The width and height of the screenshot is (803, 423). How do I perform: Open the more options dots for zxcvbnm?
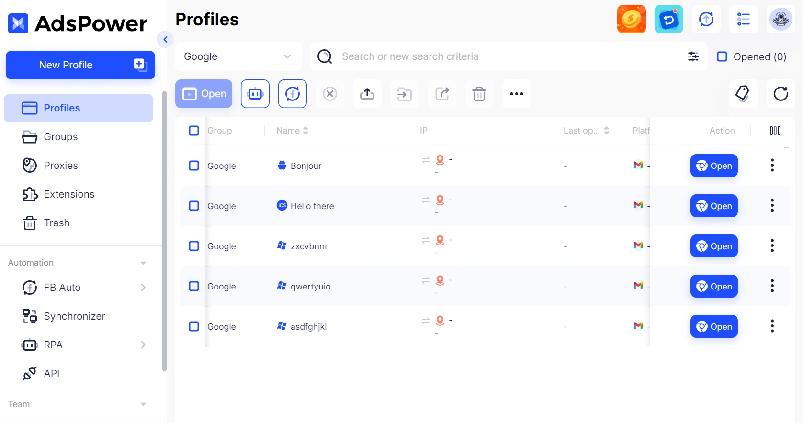coord(772,246)
